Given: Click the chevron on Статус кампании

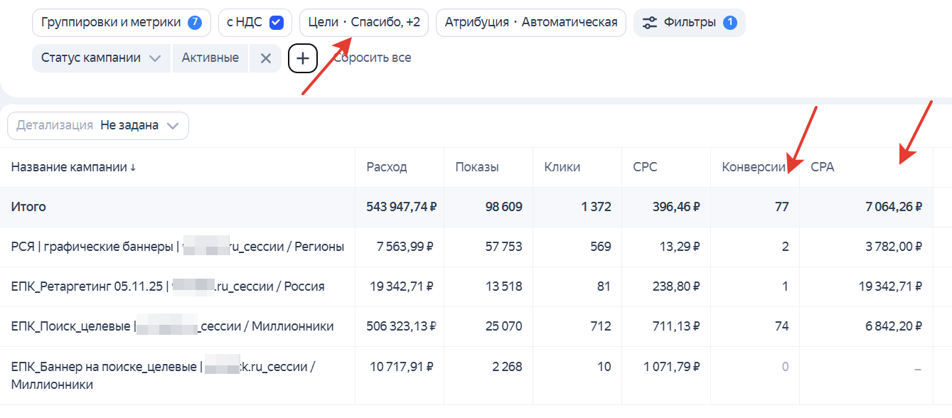Looking at the screenshot, I should click(x=156, y=58).
